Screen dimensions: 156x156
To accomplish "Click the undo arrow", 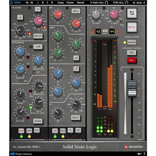I will tap(27, 3).
